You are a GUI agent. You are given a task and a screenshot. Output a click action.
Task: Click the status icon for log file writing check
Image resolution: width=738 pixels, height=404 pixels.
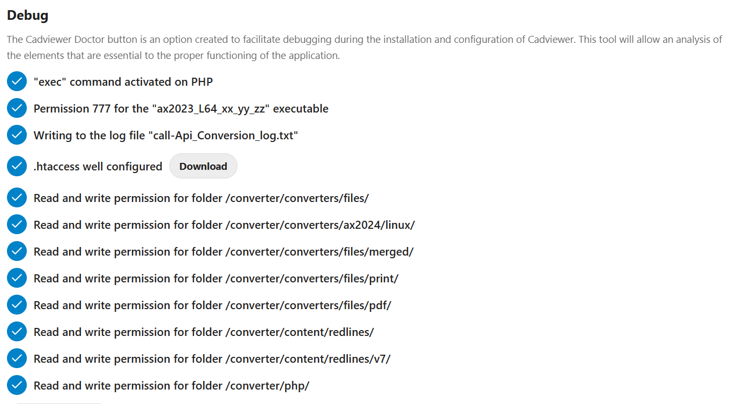[x=17, y=134]
